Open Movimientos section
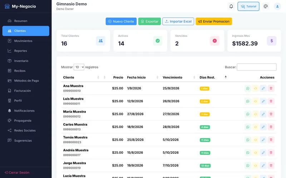Viewport: 286px width, 178px height. coord(26,41)
